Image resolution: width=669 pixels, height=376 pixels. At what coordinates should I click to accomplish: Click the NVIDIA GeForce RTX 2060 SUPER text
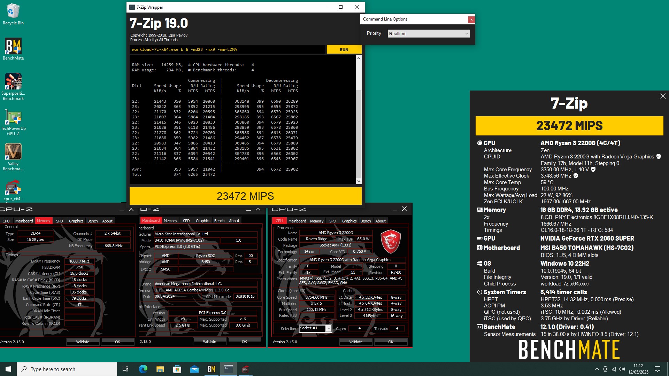coord(587,238)
